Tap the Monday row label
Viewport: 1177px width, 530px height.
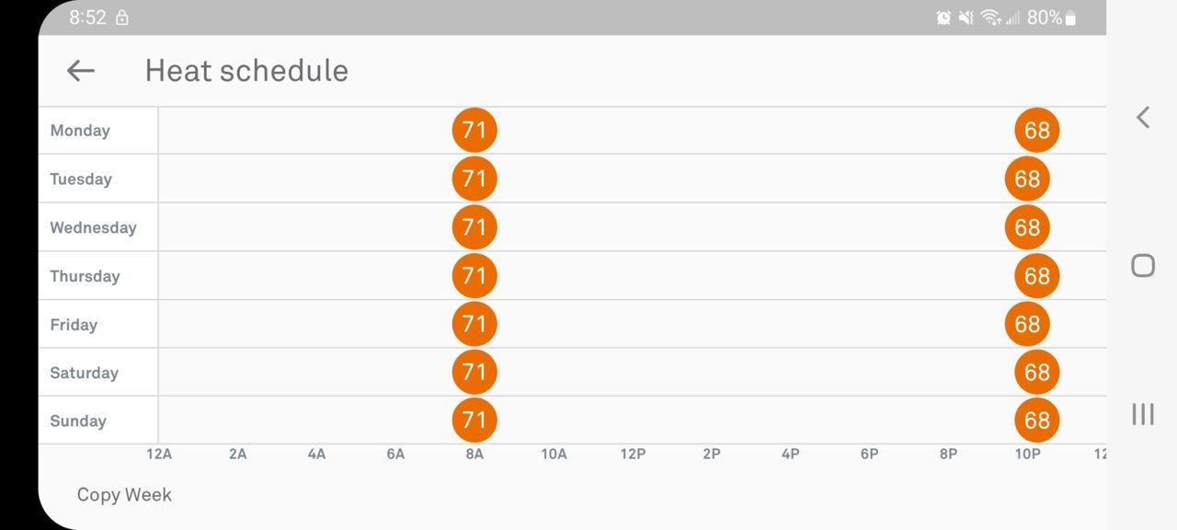pyautogui.click(x=80, y=131)
